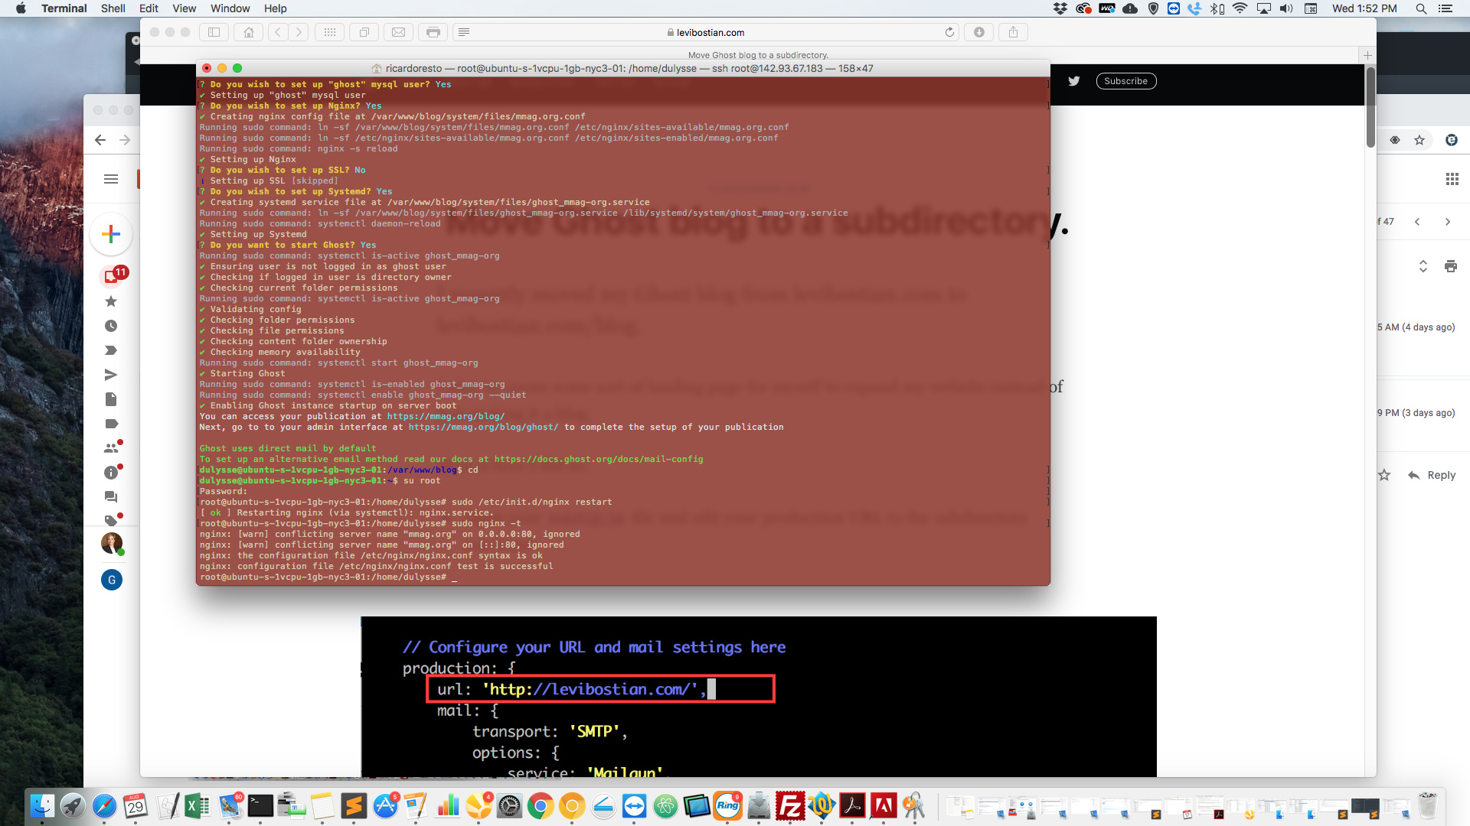Click Safari sidebar toggle icon

click(x=214, y=32)
